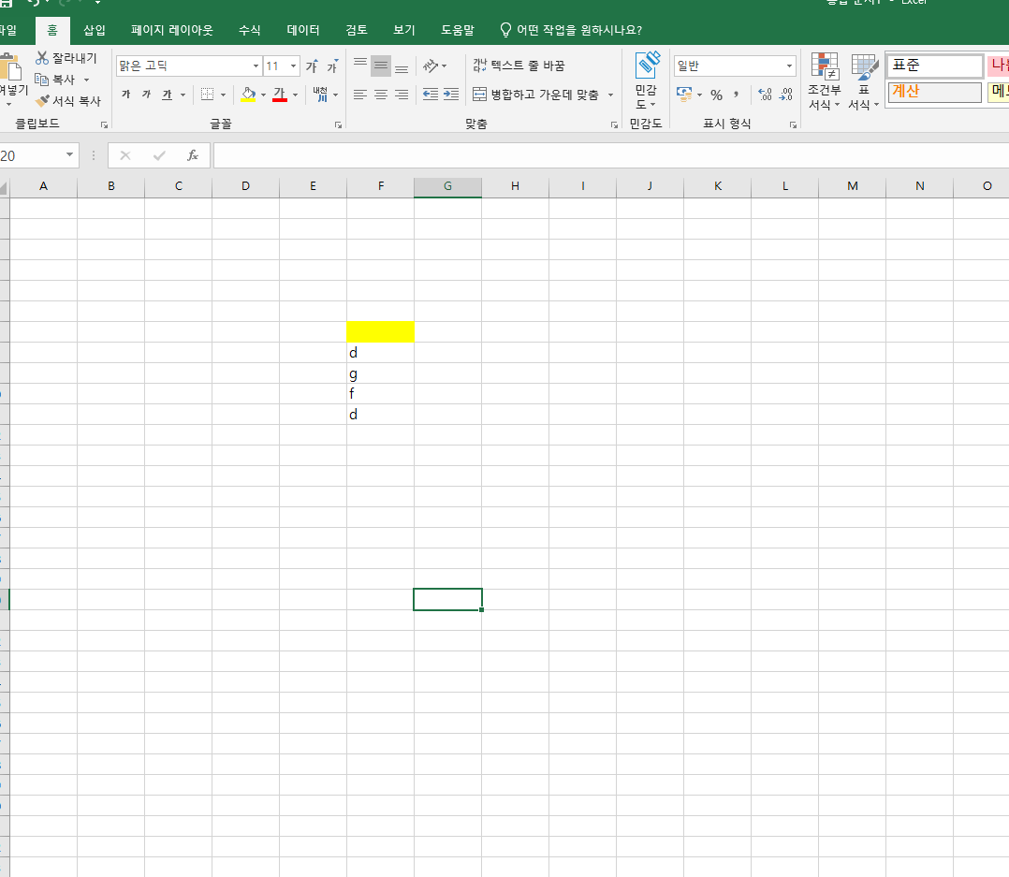Screen dimensions: 1009x877
Task: Select the 계산 cell style
Action: 935,92
